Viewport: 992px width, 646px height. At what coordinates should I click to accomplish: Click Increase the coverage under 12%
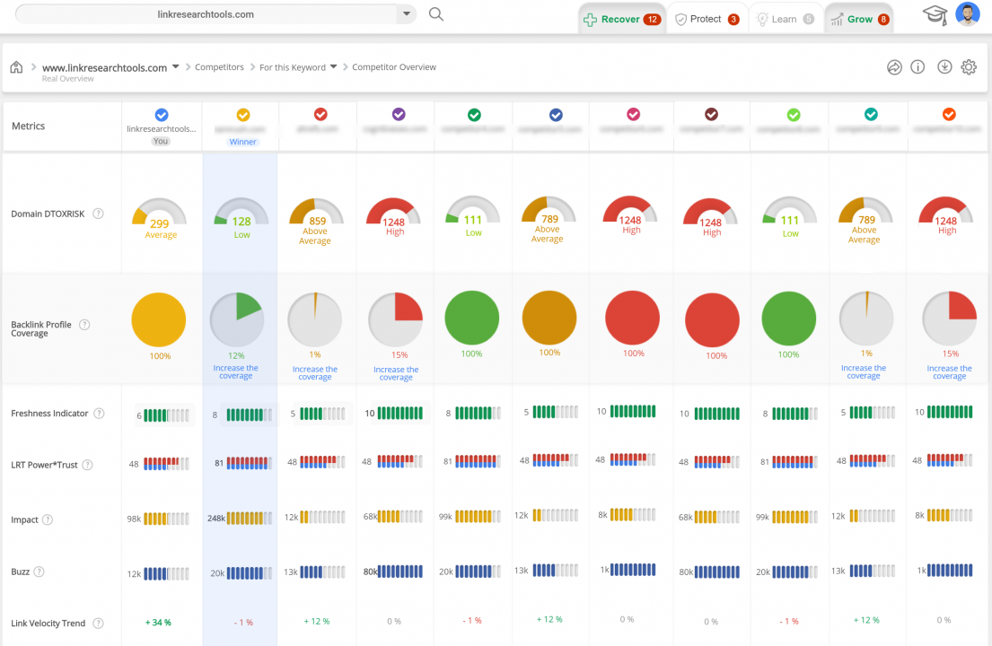click(x=235, y=371)
